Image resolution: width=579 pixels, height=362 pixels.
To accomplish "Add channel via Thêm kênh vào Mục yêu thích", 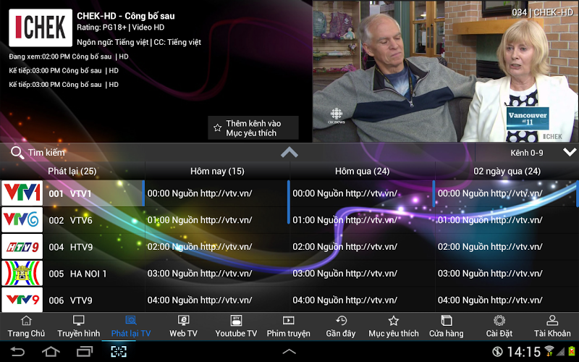I will (253, 128).
